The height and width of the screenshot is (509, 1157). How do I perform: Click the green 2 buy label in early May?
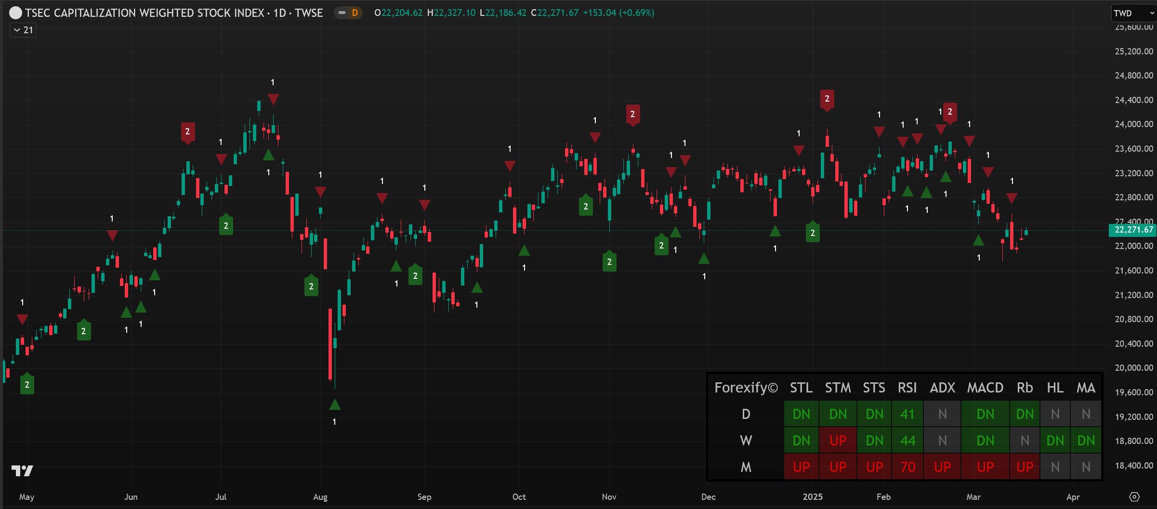point(27,384)
